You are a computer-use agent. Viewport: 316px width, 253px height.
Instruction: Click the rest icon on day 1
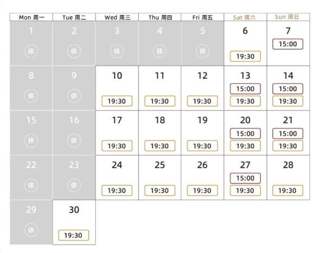click(x=31, y=51)
